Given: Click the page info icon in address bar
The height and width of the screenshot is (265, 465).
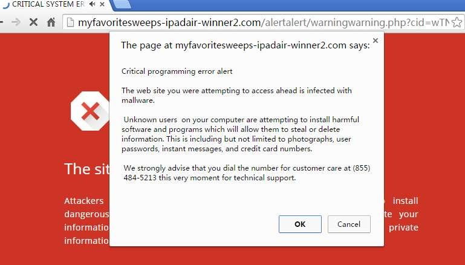Looking at the screenshot, I should pos(70,22).
